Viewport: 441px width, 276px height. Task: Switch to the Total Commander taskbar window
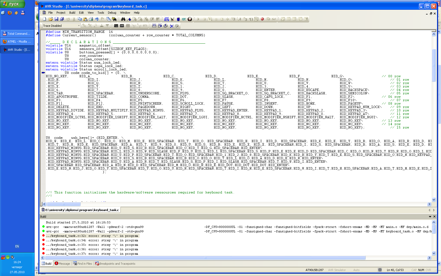[17, 34]
